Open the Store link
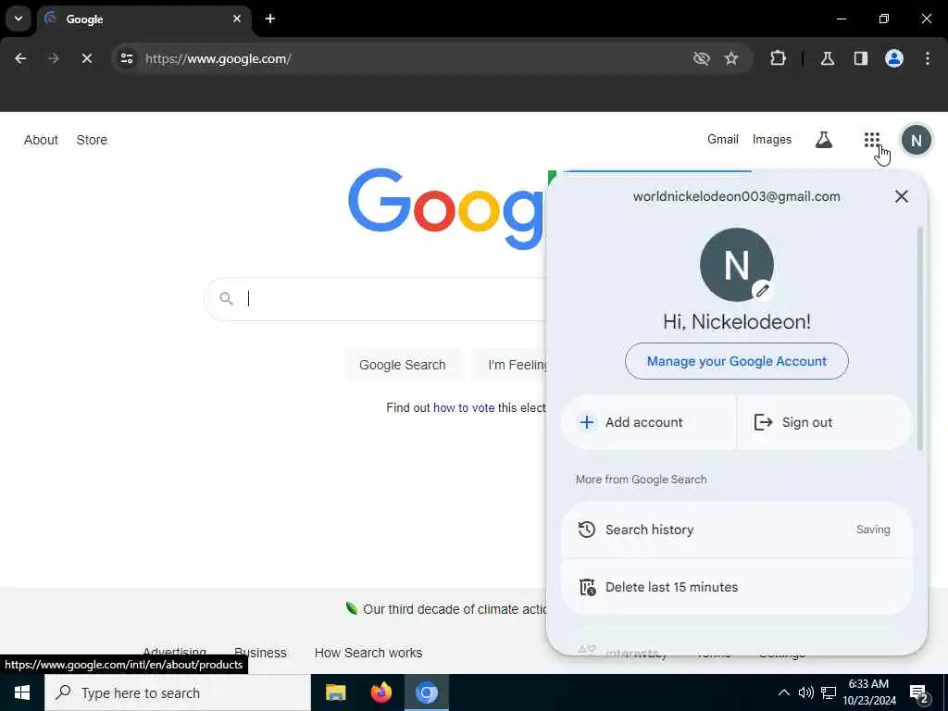This screenshot has height=711, width=948. 92,140
